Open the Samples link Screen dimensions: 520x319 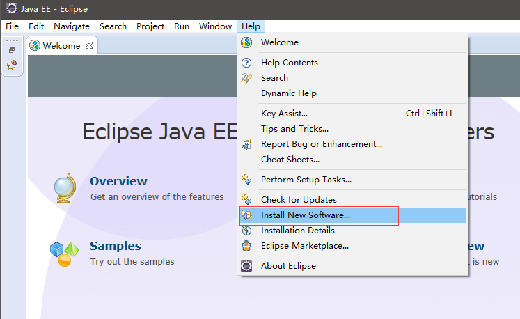pyautogui.click(x=116, y=246)
